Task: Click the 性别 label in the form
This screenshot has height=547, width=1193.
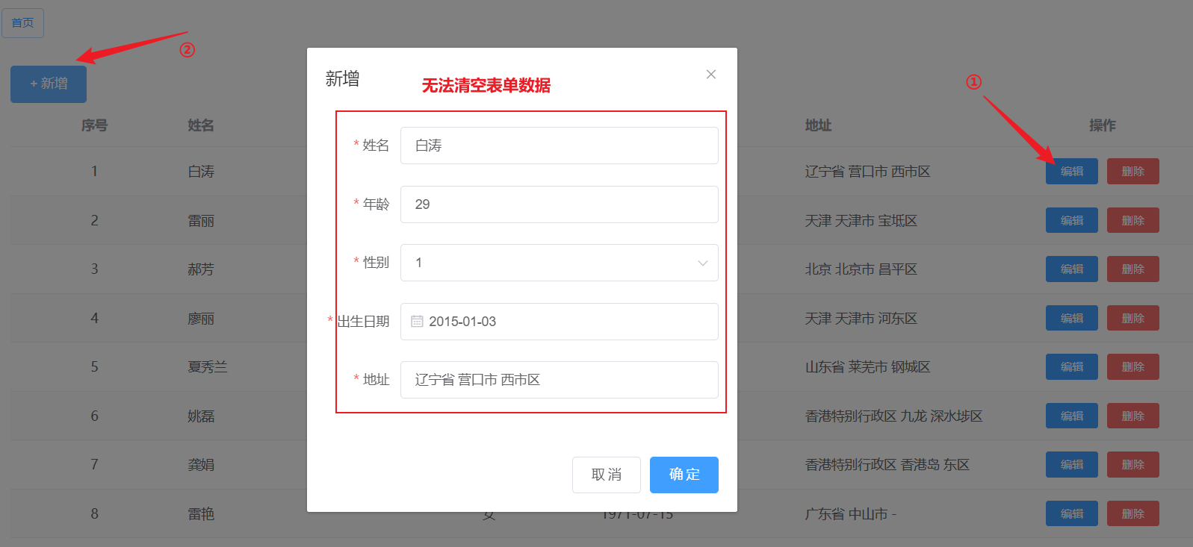Action: (x=376, y=263)
